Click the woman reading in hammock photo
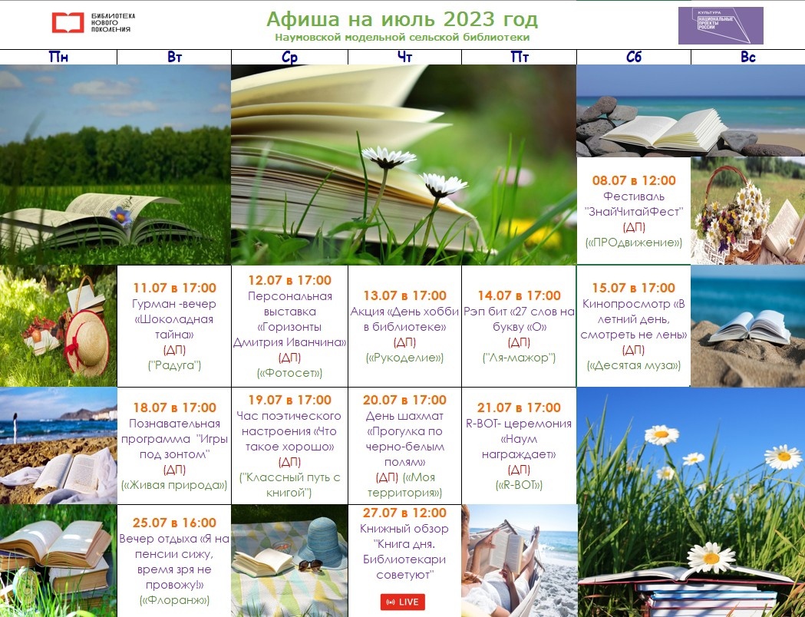This screenshot has height=617, width=805. click(x=519, y=561)
